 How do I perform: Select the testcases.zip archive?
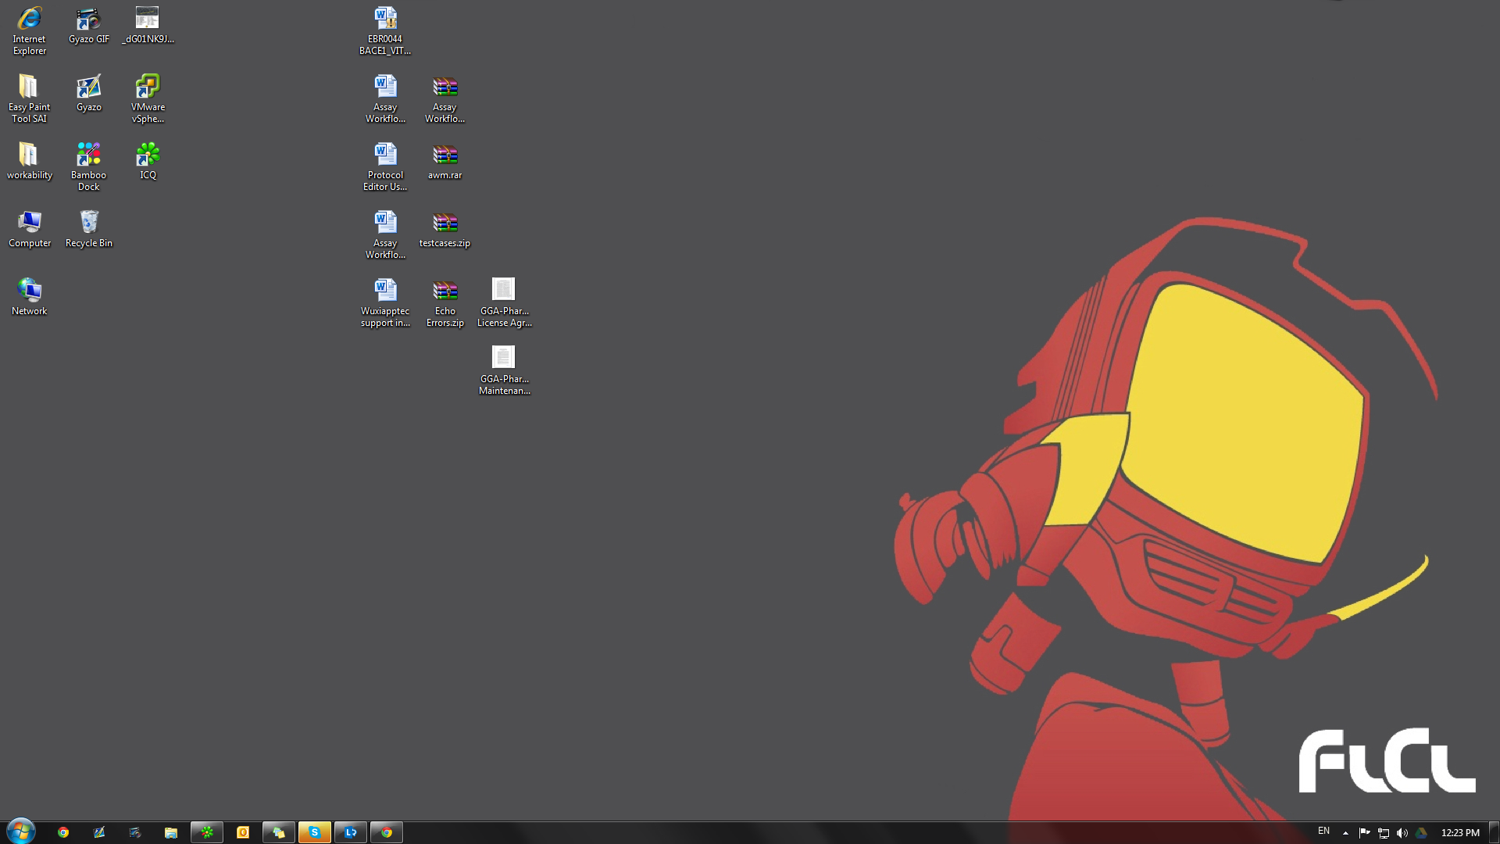445,230
